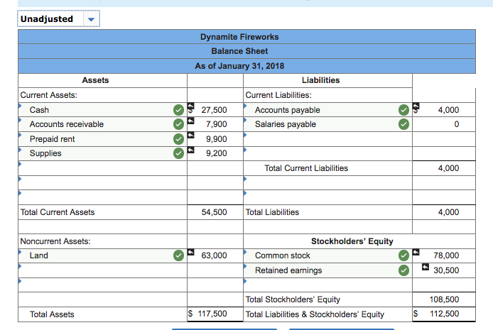Click the Total Assets label
Image resolution: width=493 pixels, height=330 pixels.
(52, 314)
